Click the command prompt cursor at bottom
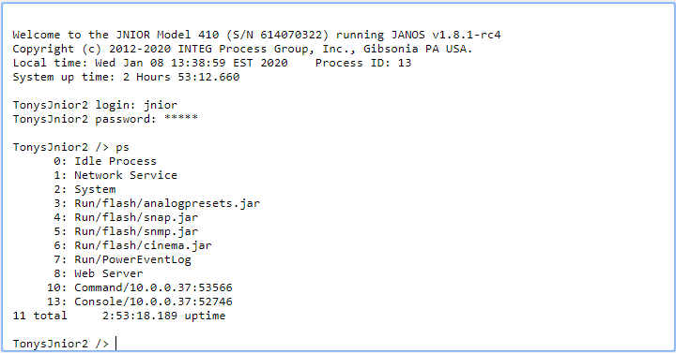Viewport: 676px width, 353px height. click(x=115, y=344)
